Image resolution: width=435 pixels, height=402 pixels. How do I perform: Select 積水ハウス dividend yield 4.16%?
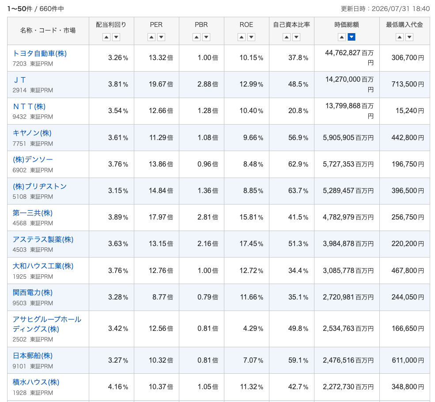coord(118,387)
